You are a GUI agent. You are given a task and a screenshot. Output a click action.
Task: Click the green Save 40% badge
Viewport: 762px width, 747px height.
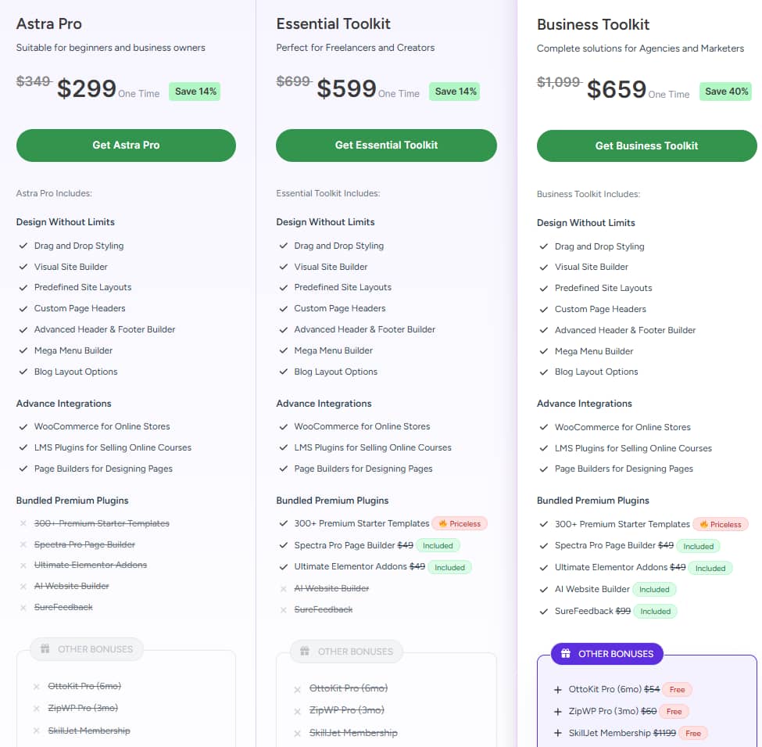[x=725, y=92]
